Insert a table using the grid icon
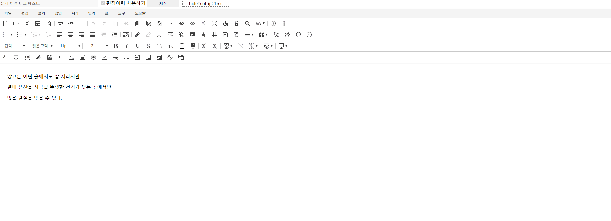 tap(214, 35)
